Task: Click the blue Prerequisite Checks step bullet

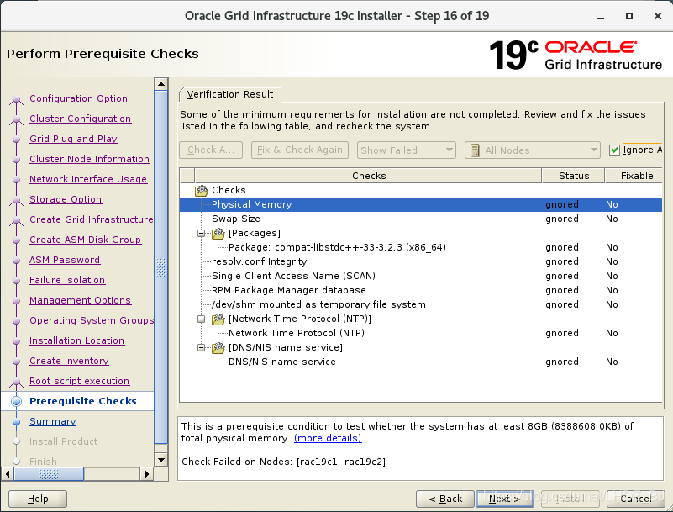Action: [17, 401]
